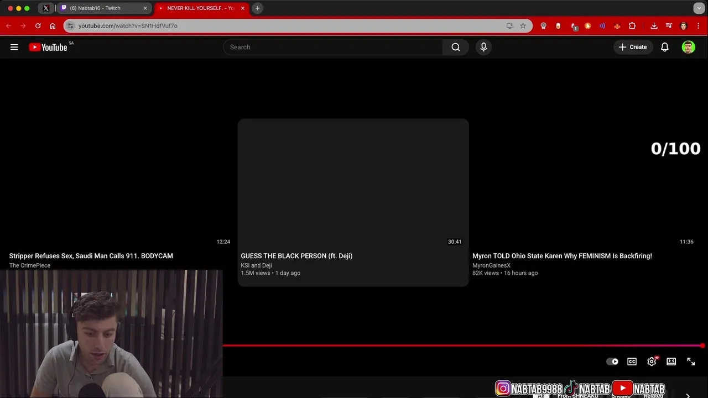The height and width of the screenshot is (398, 708).
Task: Toggle closed captions CC button
Action: tap(632, 362)
